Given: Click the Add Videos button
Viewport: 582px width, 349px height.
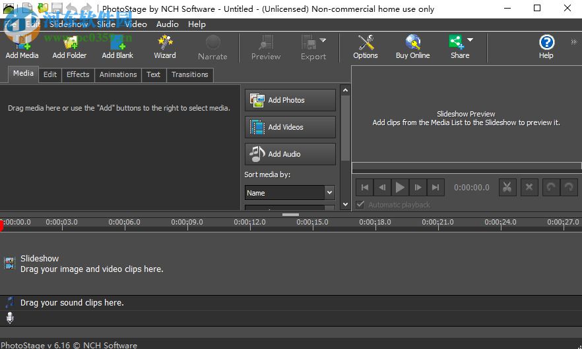Looking at the screenshot, I should coord(290,127).
